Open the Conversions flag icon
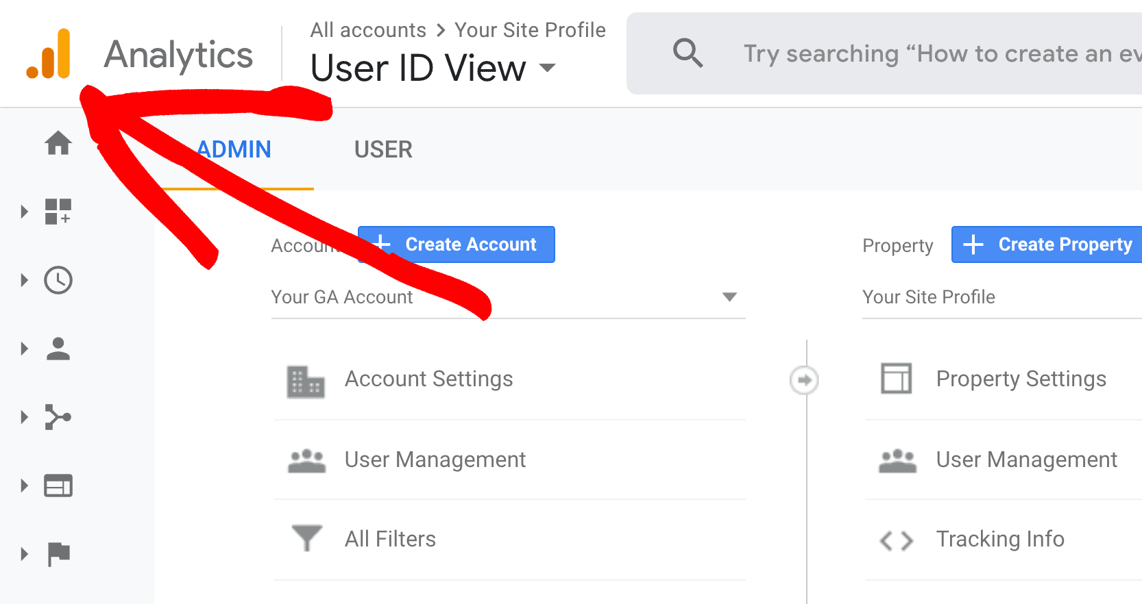Screen dimensions: 1142x604 point(58,554)
